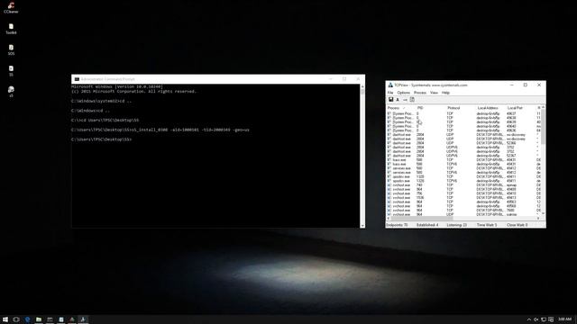
Task: Open the Help menu in TCPView
Action: [x=445, y=93]
